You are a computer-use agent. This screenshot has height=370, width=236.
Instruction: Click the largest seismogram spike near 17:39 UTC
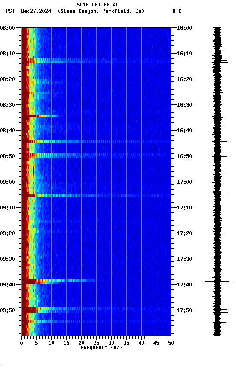217,282
